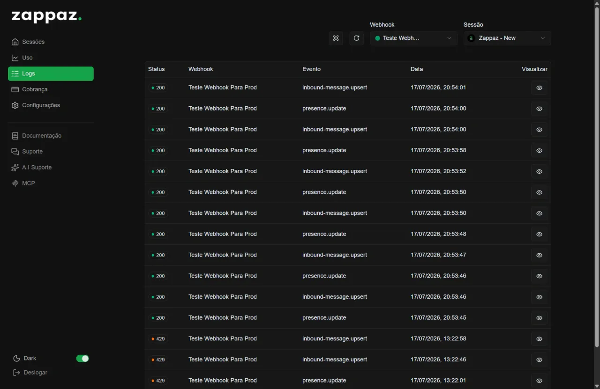Screen dimensions: 600x389
Task: Open eye icon for presence.update at 20:54:00
Action: (539, 109)
